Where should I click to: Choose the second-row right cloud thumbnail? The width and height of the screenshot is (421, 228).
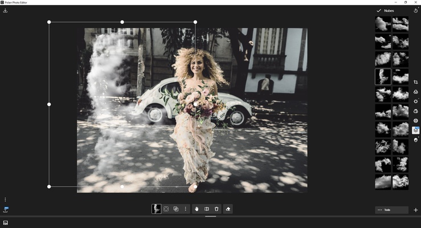point(400,42)
